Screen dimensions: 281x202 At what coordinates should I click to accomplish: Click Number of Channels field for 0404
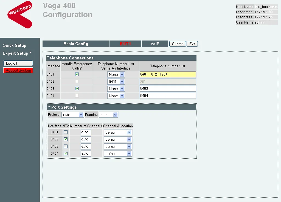tap(86, 154)
